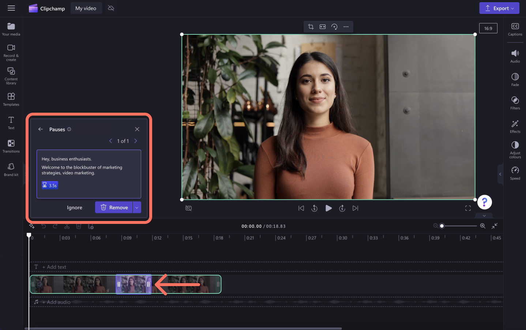526x330 pixels.
Task: Click the Ignore button
Action: [x=75, y=207]
